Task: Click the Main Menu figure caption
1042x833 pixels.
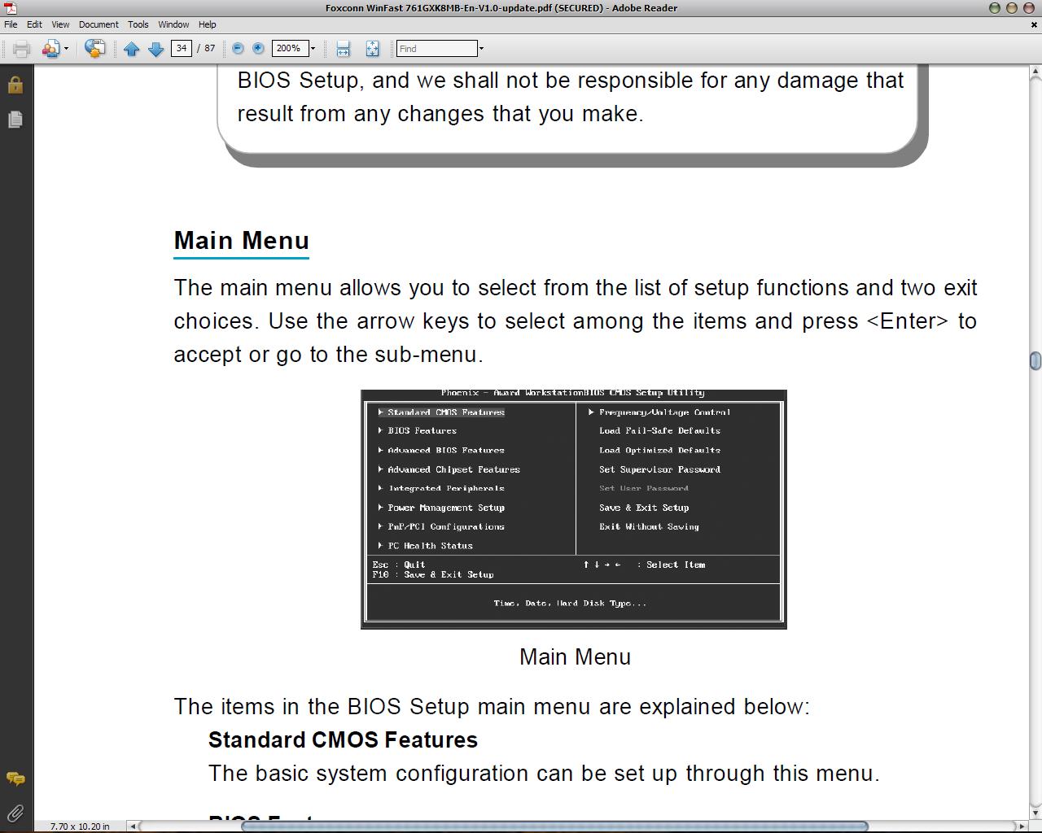Action: point(575,657)
